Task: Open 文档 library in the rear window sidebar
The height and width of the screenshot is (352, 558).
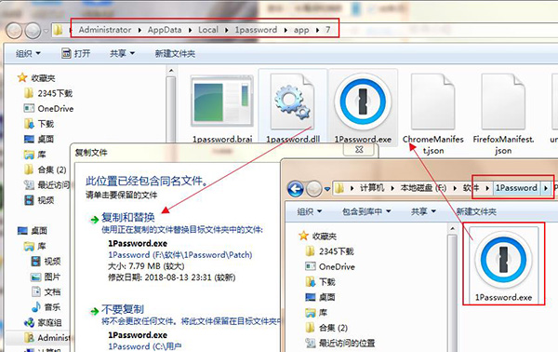Action: click(46, 292)
